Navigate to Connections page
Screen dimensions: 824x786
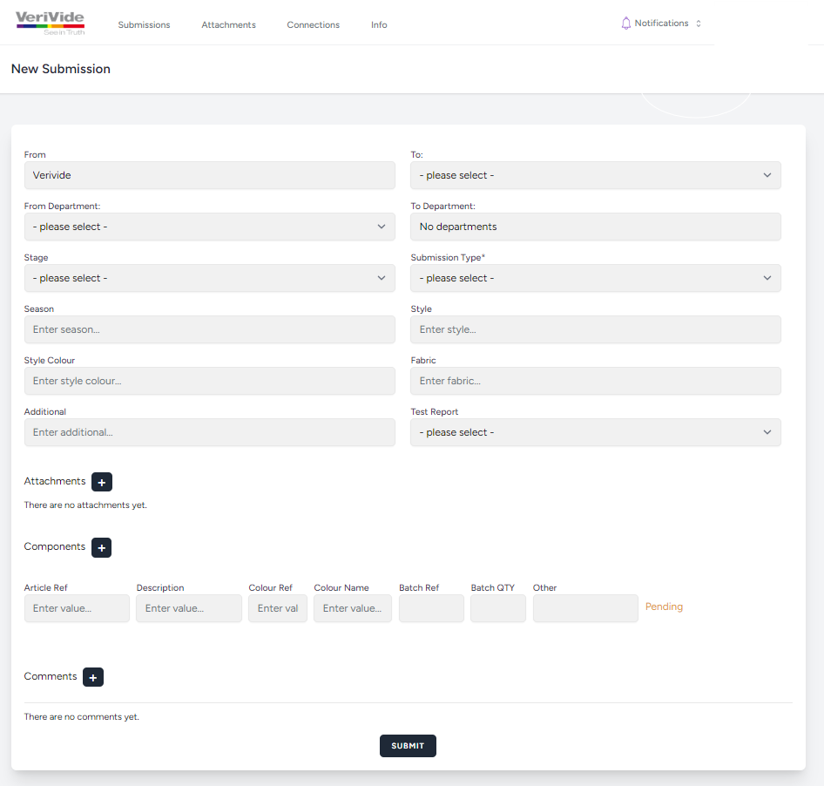313,25
